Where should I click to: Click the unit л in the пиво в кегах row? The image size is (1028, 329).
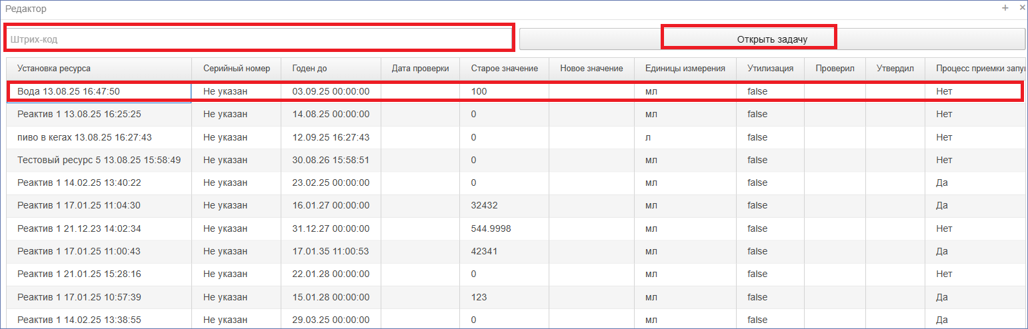pyautogui.click(x=648, y=137)
